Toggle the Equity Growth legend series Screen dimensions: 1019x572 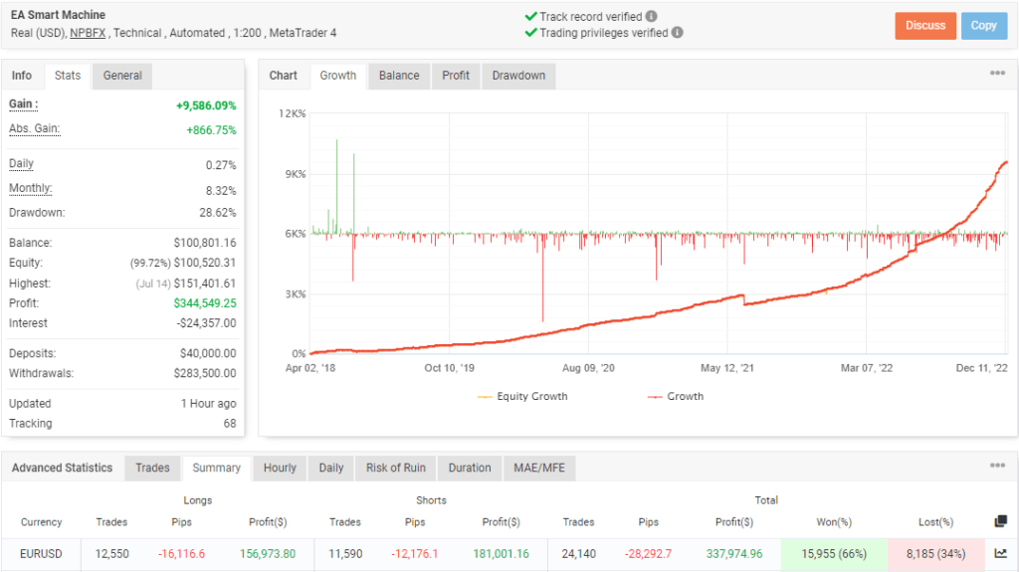point(522,396)
